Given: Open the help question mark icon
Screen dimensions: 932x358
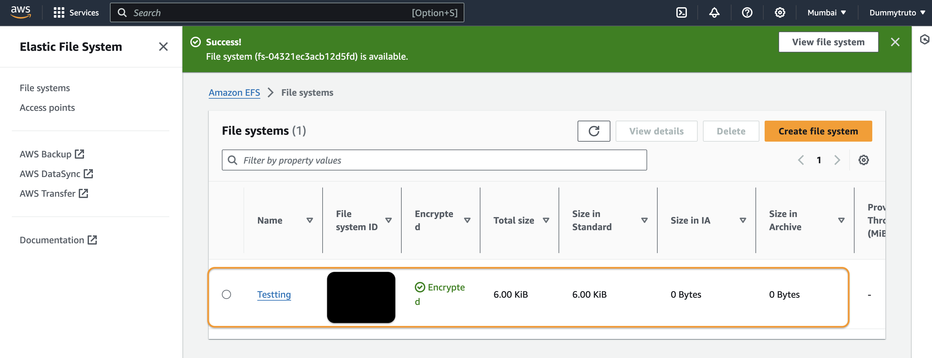Looking at the screenshot, I should click(747, 13).
